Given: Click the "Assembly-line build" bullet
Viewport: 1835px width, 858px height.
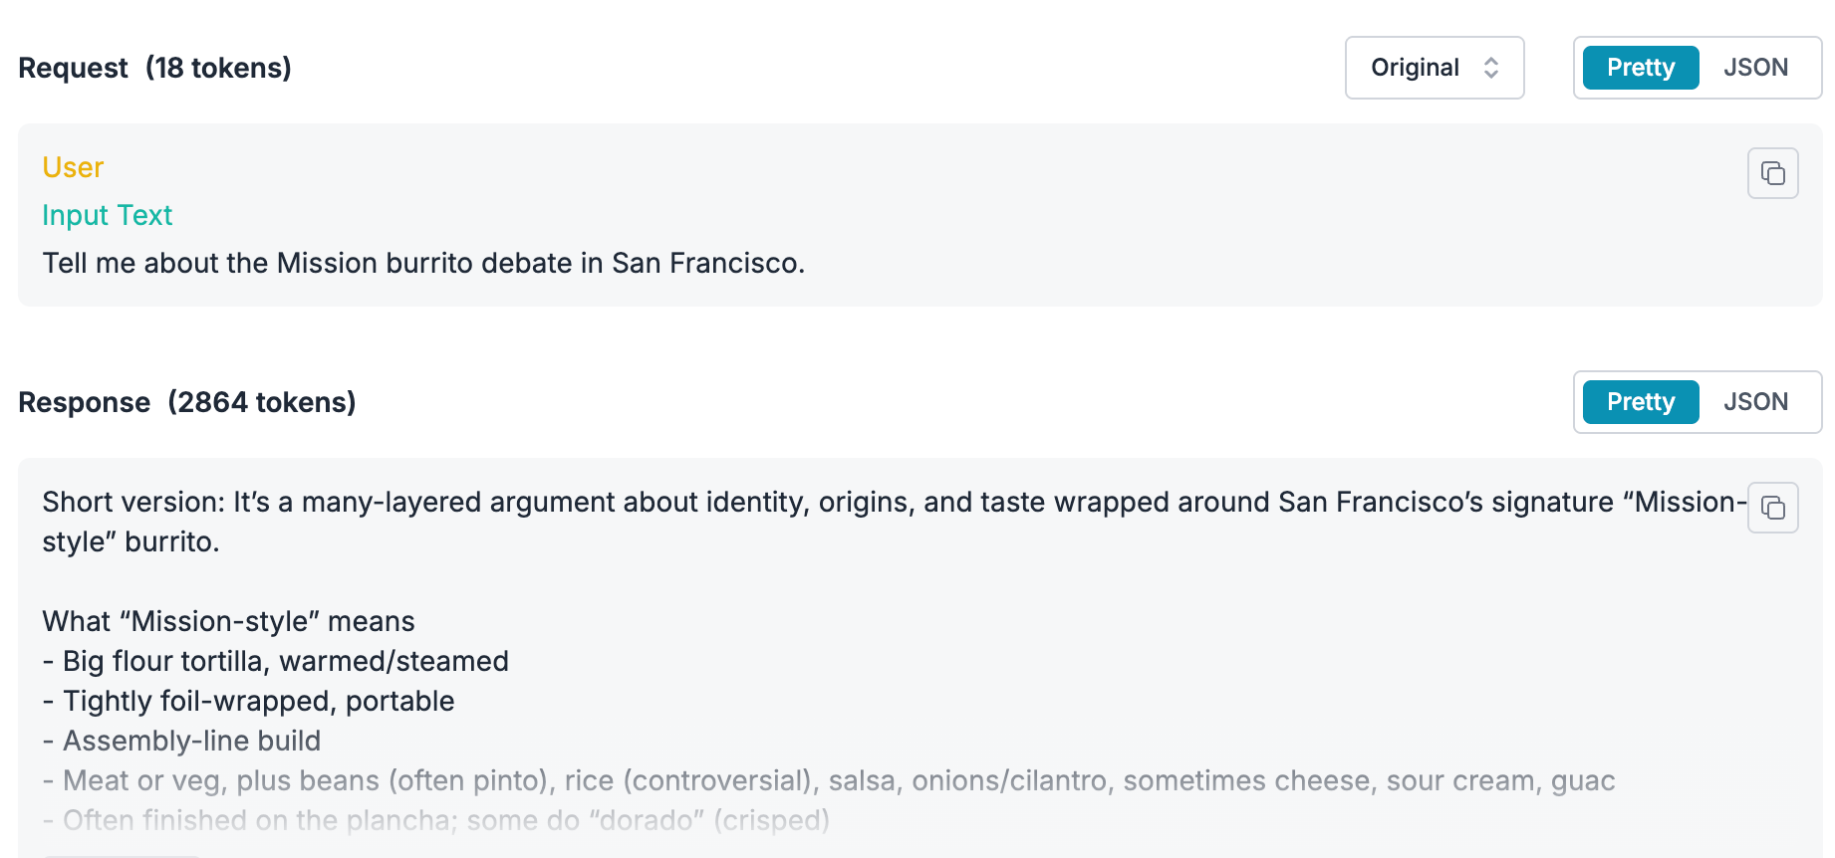Looking at the screenshot, I should (x=182, y=741).
